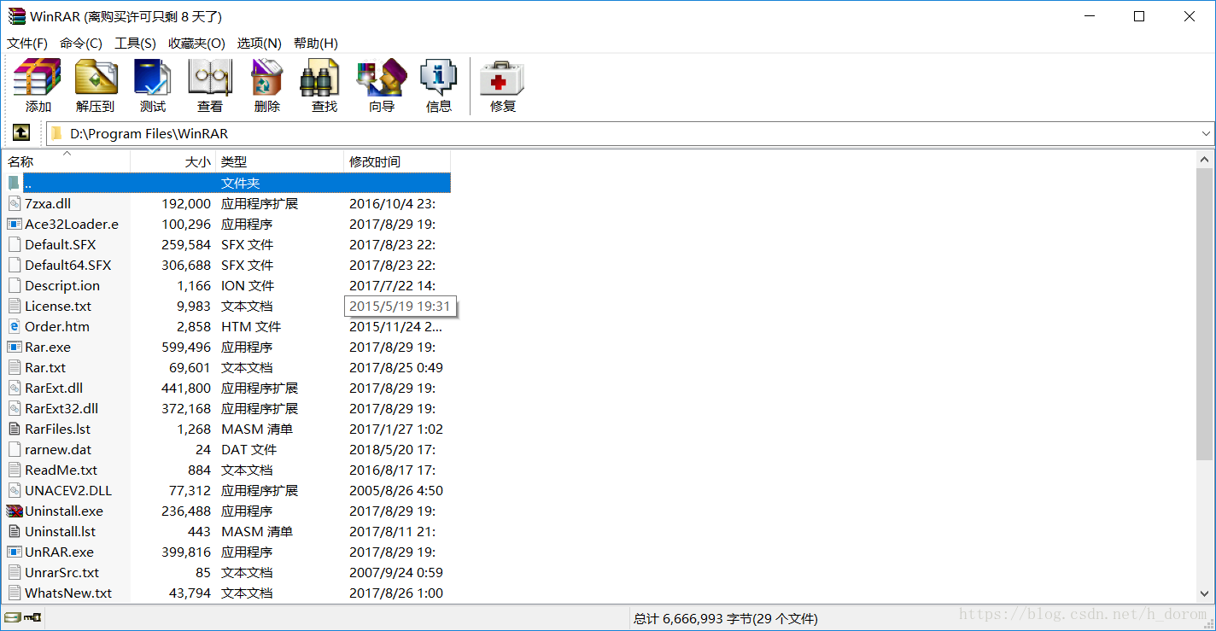Click the scrollbar down arrow
1216x631 pixels.
pyautogui.click(x=1205, y=593)
